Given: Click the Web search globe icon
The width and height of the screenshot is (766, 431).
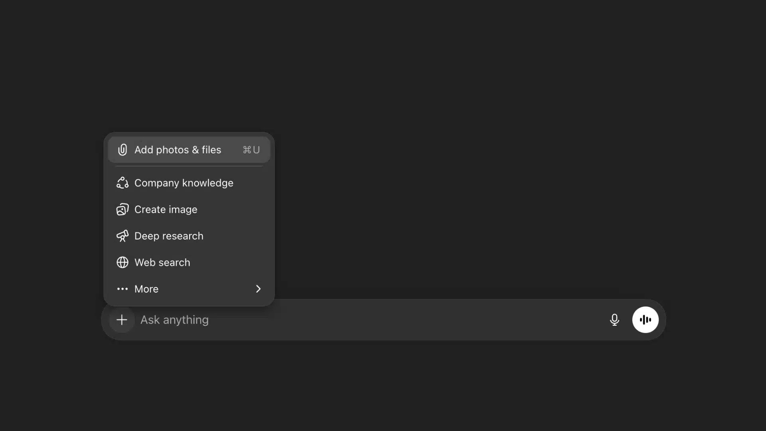Looking at the screenshot, I should point(122,263).
